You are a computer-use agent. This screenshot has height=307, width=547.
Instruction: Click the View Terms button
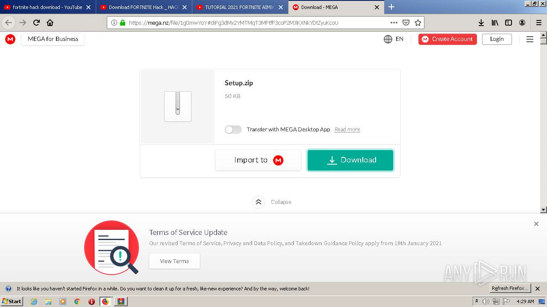[x=174, y=261]
